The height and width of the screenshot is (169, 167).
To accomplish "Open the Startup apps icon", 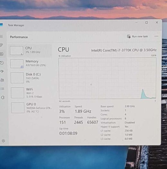I will tap(2, 71).
